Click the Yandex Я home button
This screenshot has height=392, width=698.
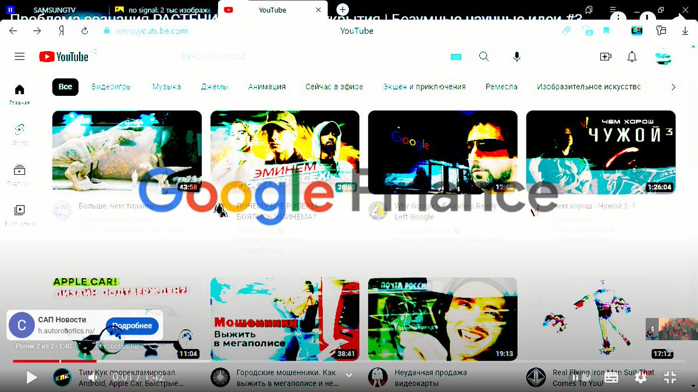point(61,31)
